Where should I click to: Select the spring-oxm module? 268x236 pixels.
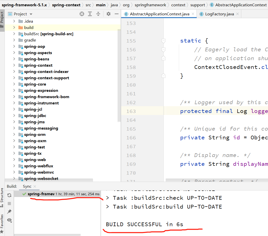pyautogui.click(x=35, y=141)
